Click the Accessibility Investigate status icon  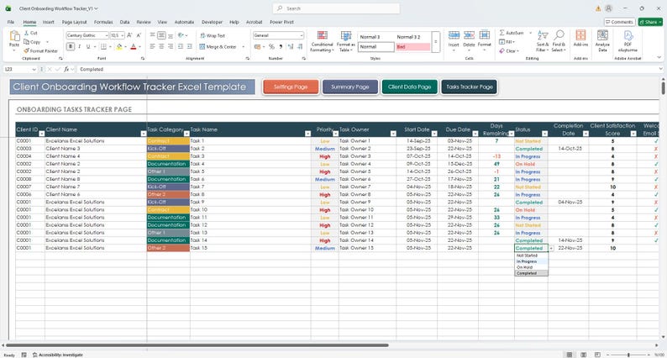point(35,355)
